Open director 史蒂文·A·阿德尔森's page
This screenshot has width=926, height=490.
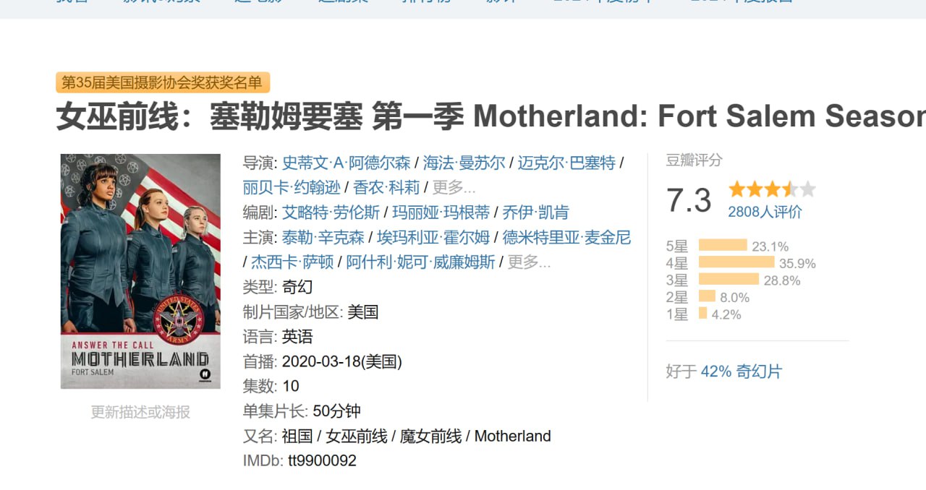[x=347, y=163]
